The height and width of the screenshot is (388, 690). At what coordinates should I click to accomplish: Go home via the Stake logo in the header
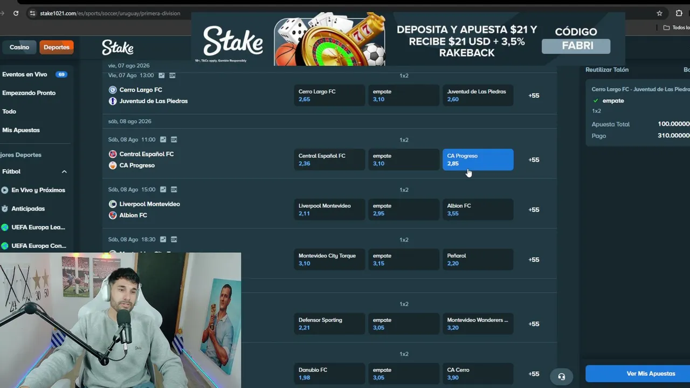point(118,47)
